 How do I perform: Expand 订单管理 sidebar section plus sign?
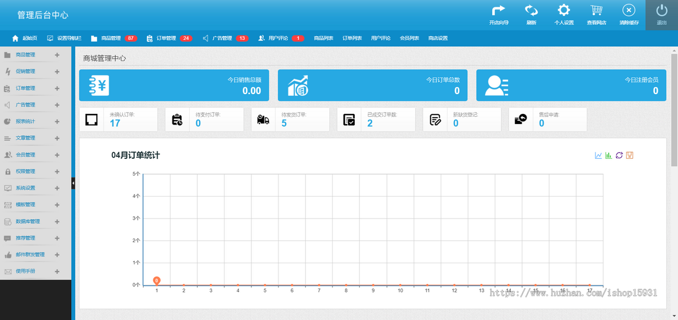[x=57, y=88]
